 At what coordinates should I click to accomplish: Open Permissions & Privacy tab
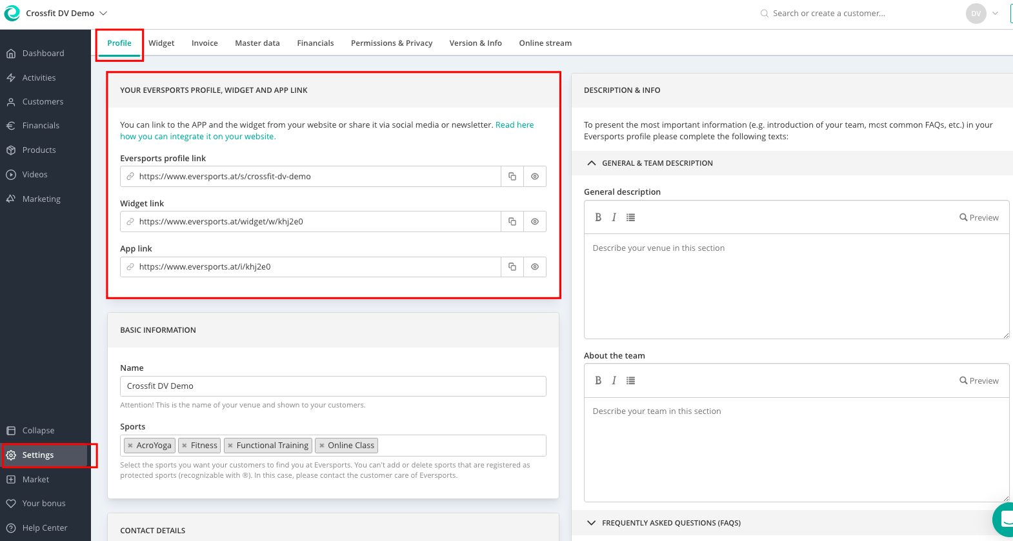[392, 43]
